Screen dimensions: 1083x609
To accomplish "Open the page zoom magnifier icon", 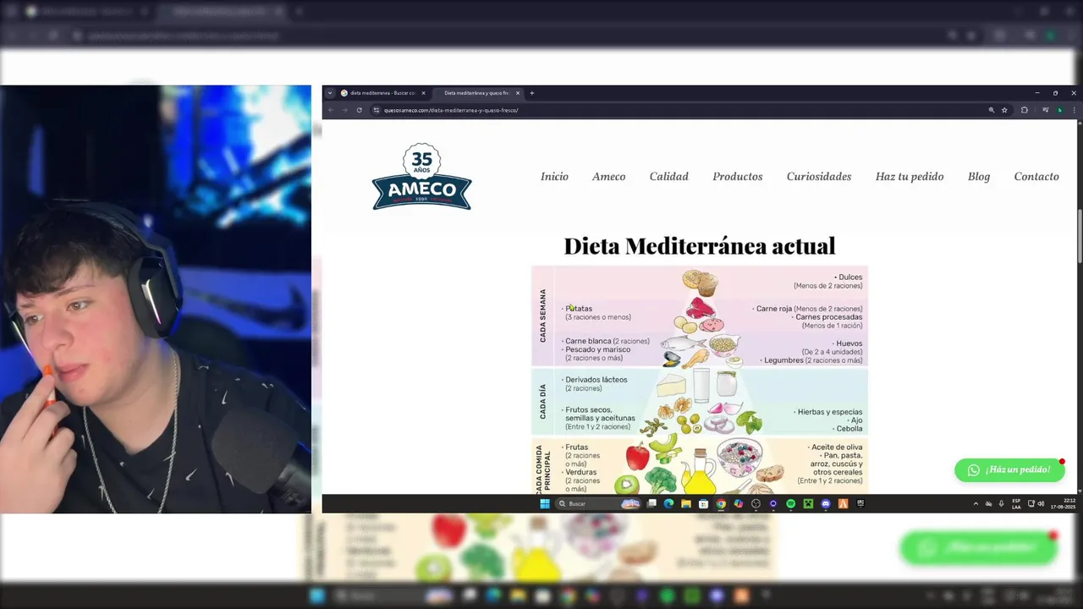I will 992,110.
